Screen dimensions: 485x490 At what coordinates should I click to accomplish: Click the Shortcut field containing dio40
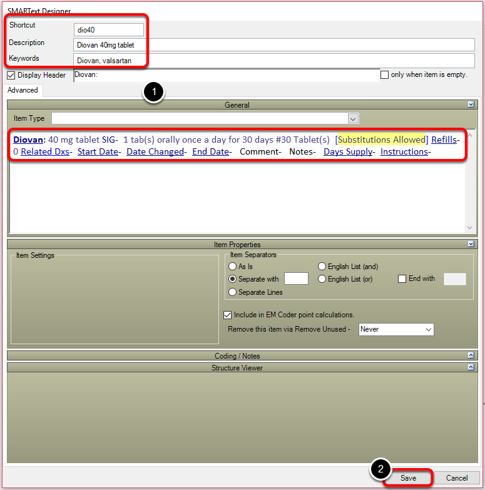[x=109, y=30]
